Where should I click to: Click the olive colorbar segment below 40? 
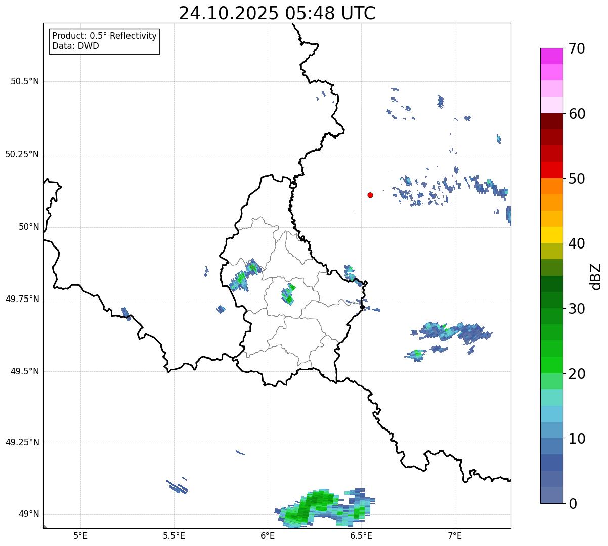coord(552,252)
